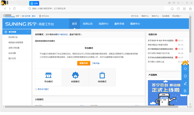Open notice 关于2025年618年中大促报名
This screenshot has height=115, width=194.
[161, 41]
